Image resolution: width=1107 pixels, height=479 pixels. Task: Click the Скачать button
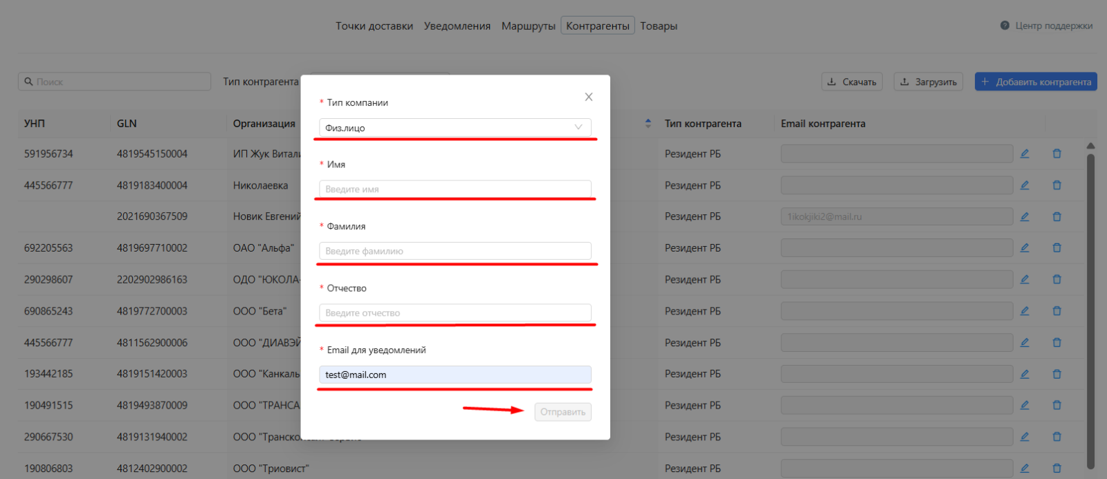[x=852, y=82]
